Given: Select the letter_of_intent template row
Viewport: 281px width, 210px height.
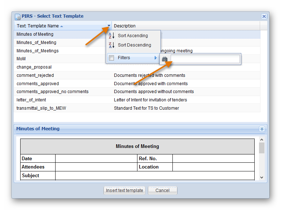Looking at the screenshot, I should pyautogui.click(x=31, y=100).
